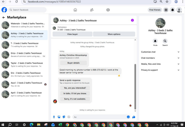
Task: Click View buyer button
Action: tap(72, 34)
